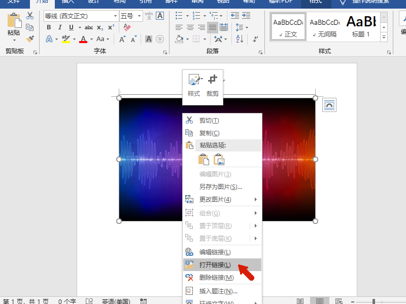Click the Cut scissors icon in ribbon
The width and height of the screenshot is (406, 304).
(x=30, y=16)
